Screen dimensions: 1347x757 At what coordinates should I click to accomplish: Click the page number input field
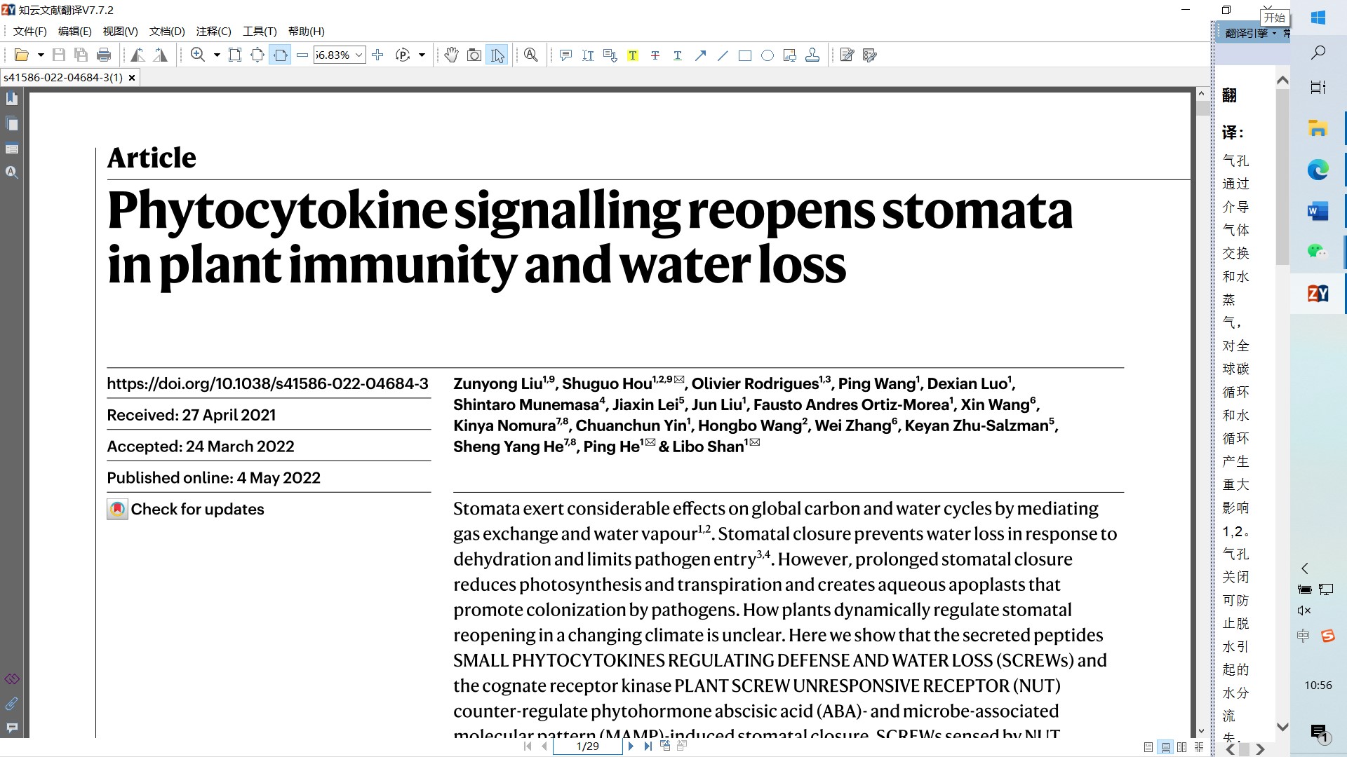pyautogui.click(x=587, y=746)
